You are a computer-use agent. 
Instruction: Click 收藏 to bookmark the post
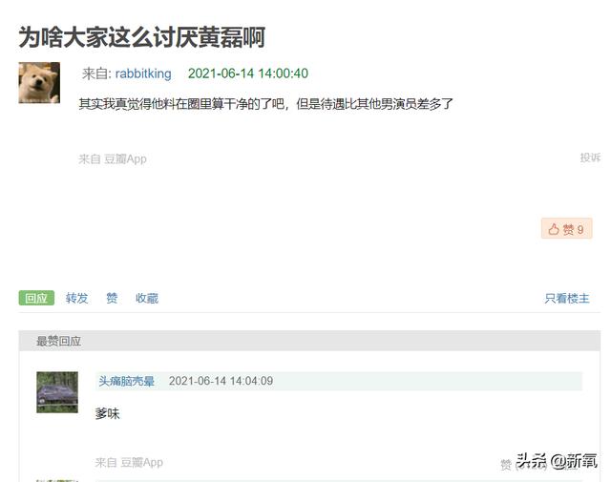(147, 298)
